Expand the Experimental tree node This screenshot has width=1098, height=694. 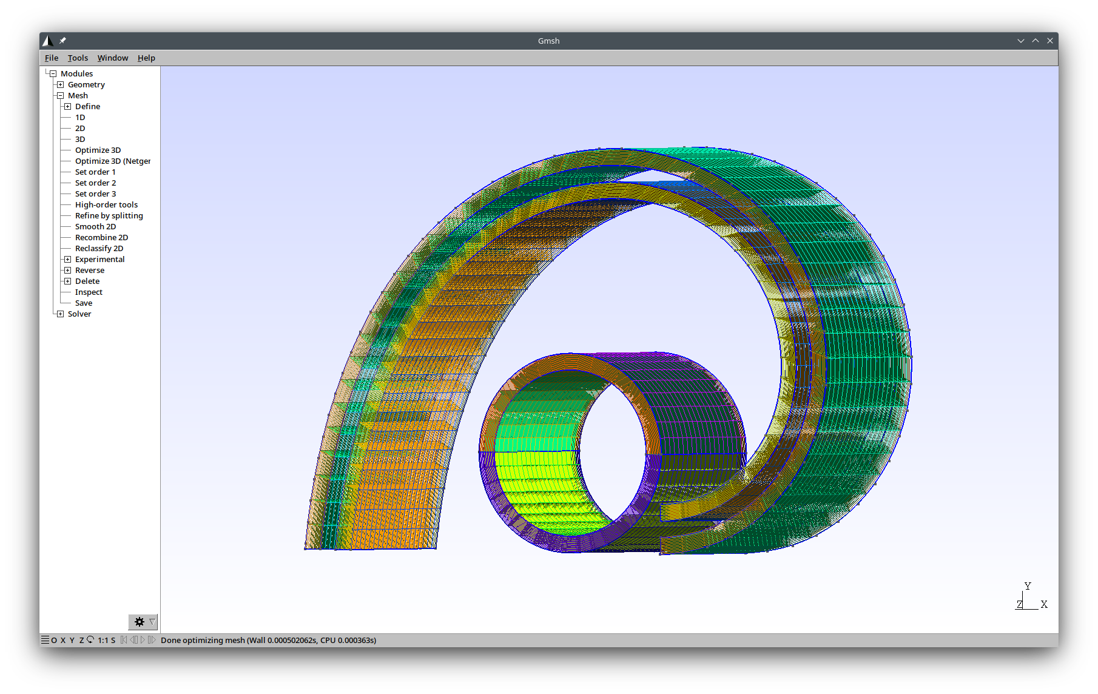[x=67, y=260]
